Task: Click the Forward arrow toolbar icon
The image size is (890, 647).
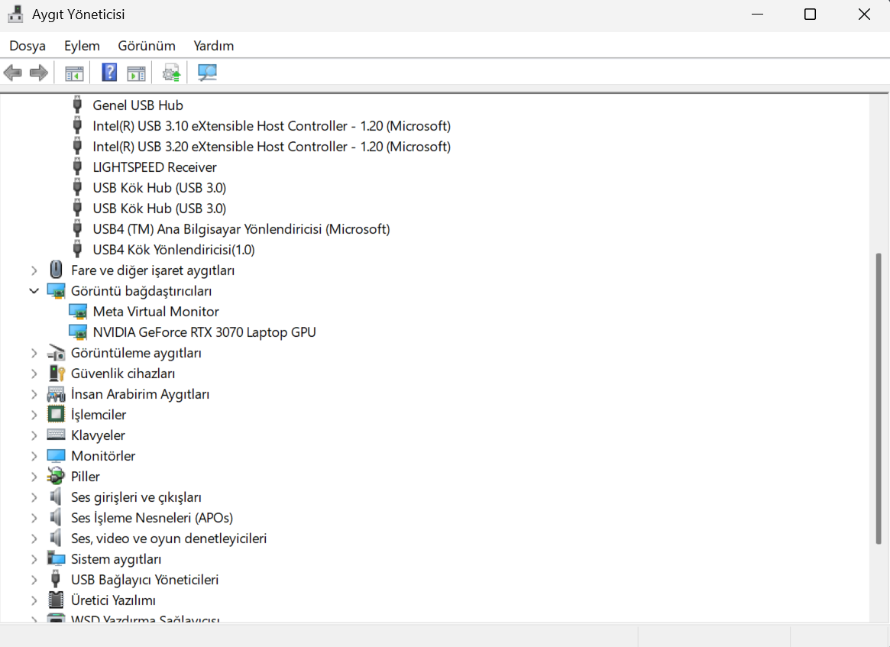Action: 39,73
